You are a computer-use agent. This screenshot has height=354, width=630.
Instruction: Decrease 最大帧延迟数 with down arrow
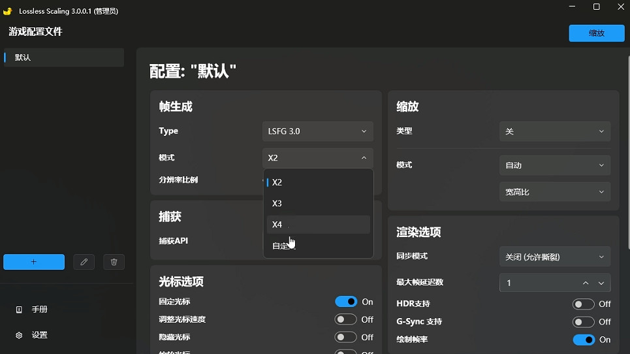point(601,283)
